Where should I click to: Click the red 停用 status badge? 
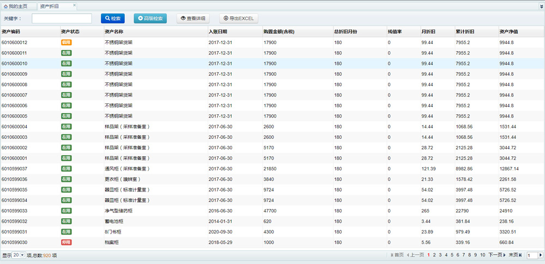pos(66,242)
